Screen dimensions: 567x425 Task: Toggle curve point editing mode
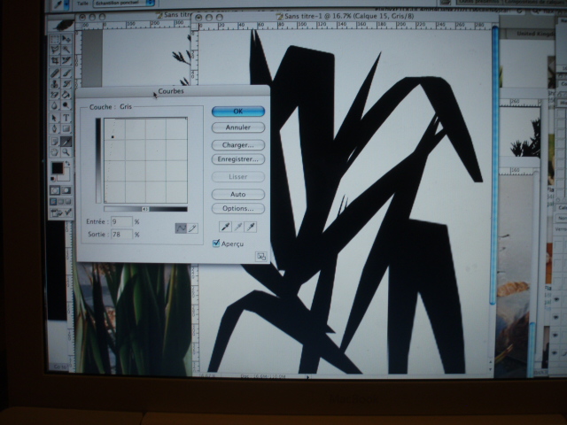[181, 228]
